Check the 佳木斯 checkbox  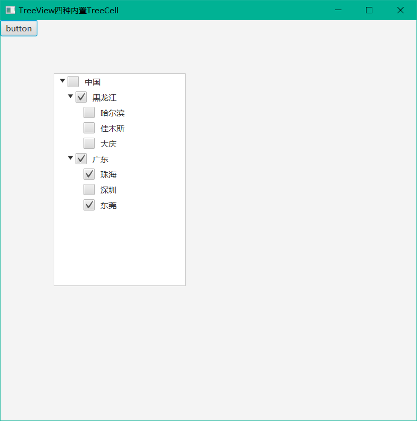(x=89, y=128)
